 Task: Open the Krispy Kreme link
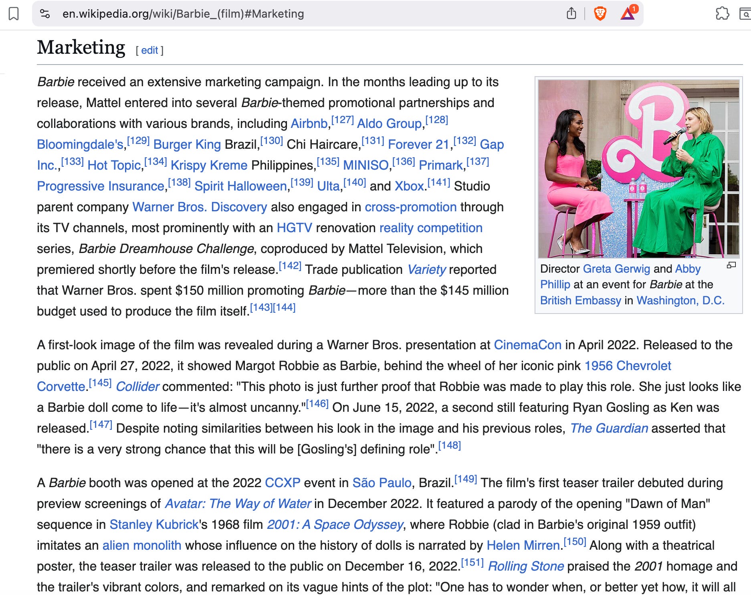[x=209, y=165]
